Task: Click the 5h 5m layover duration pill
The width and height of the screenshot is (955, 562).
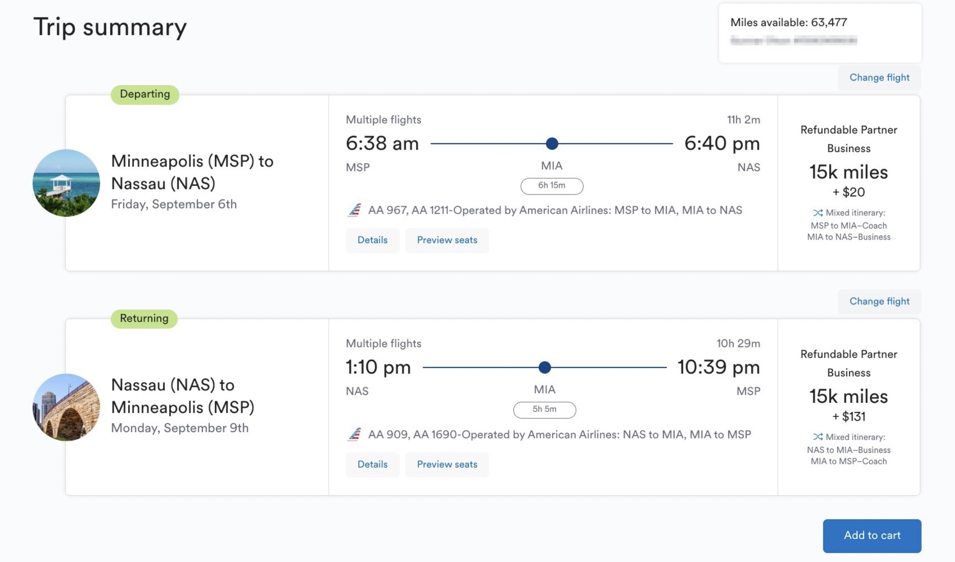Action: 544,410
